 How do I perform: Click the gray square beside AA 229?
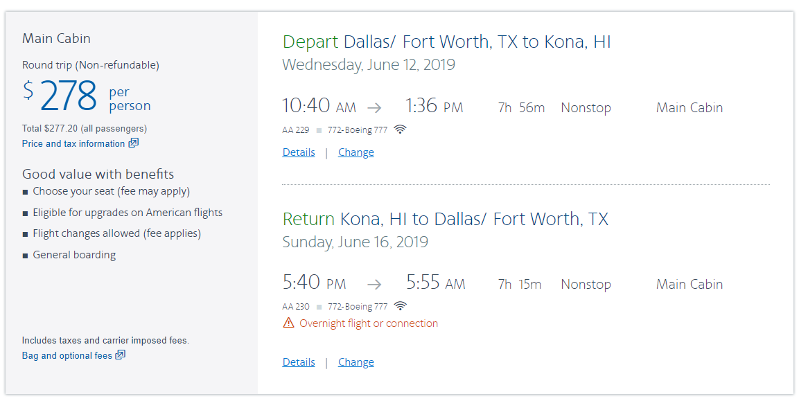(319, 130)
